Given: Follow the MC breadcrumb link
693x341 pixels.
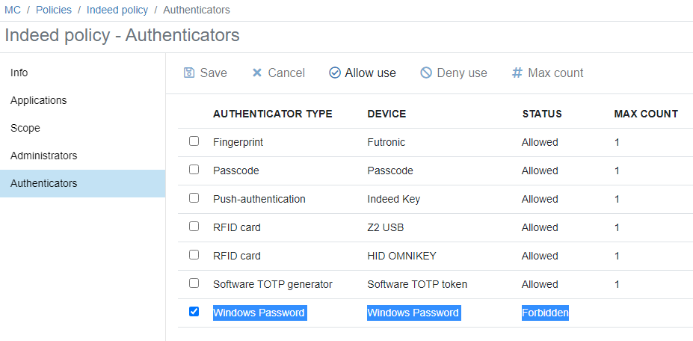Looking at the screenshot, I should pyautogui.click(x=13, y=10).
